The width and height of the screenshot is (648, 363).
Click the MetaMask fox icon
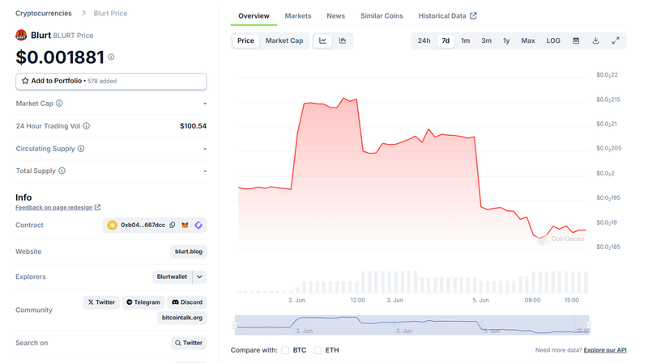pyautogui.click(x=185, y=225)
